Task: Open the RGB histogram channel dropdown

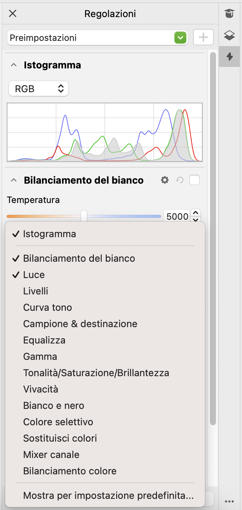Action: click(39, 89)
